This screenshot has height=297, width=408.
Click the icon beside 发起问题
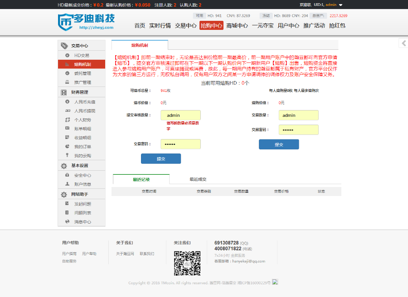click(67, 203)
